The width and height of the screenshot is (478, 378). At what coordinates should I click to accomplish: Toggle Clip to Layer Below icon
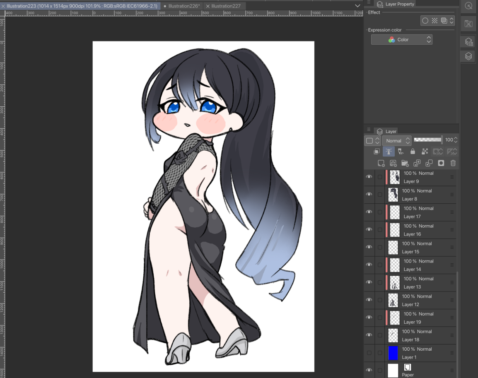point(377,152)
